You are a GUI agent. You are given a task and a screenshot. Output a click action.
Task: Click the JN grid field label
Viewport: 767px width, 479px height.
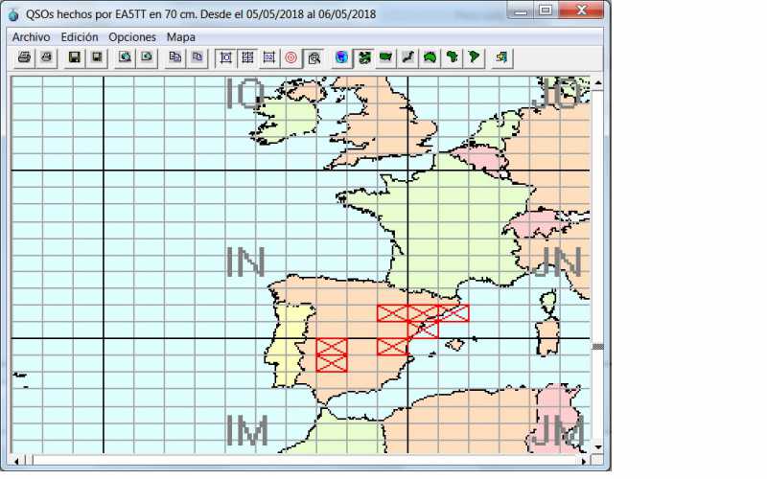(557, 262)
